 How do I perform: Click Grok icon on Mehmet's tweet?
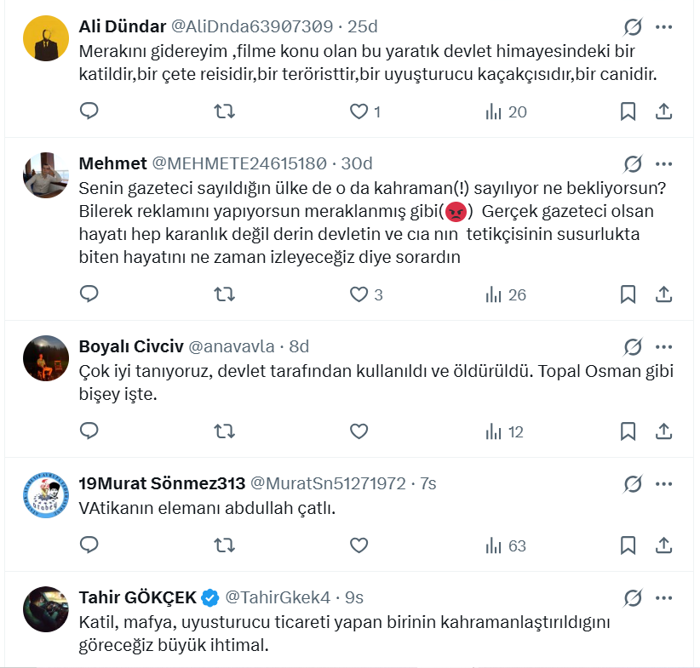(633, 163)
